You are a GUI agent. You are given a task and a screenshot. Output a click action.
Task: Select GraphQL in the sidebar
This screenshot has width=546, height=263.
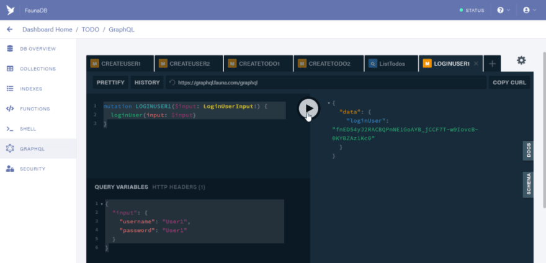tap(38, 149)
